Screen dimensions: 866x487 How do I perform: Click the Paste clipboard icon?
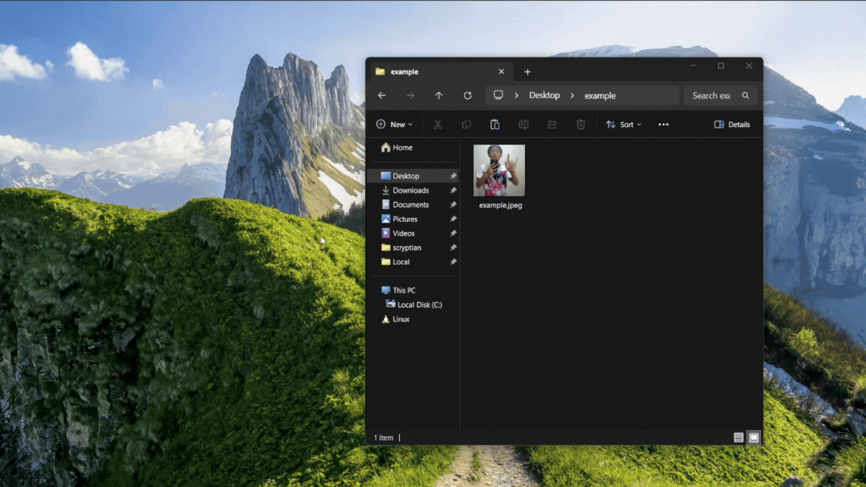point(495,124)
